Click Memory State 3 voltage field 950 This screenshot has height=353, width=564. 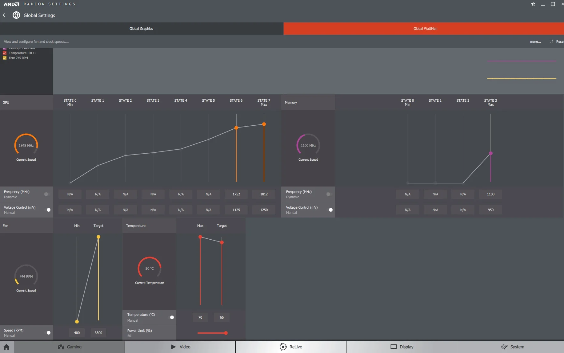tap(491, 210)
